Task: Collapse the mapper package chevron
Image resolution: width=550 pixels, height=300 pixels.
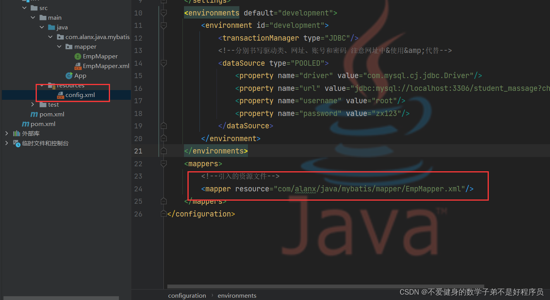Action: [x=59, y=47]
